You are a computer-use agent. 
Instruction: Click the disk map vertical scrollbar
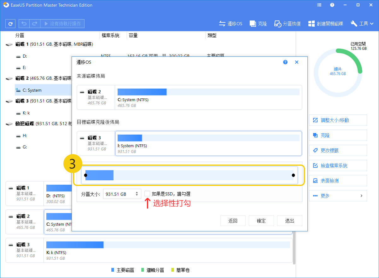point(294,247)
